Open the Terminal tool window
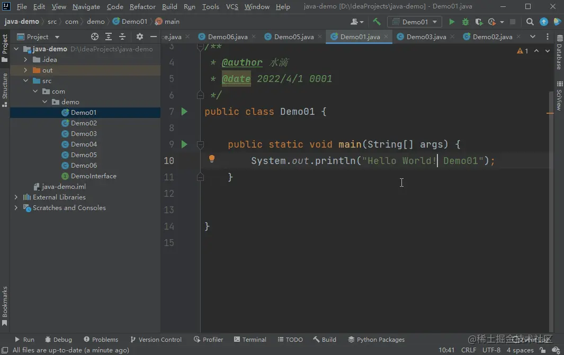 tap(250, 340)
